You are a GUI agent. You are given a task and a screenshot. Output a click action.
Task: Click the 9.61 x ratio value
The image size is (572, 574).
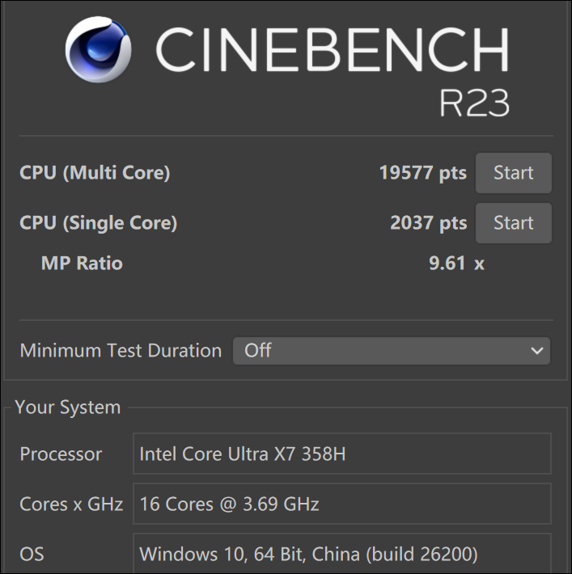tap(456, 264)
